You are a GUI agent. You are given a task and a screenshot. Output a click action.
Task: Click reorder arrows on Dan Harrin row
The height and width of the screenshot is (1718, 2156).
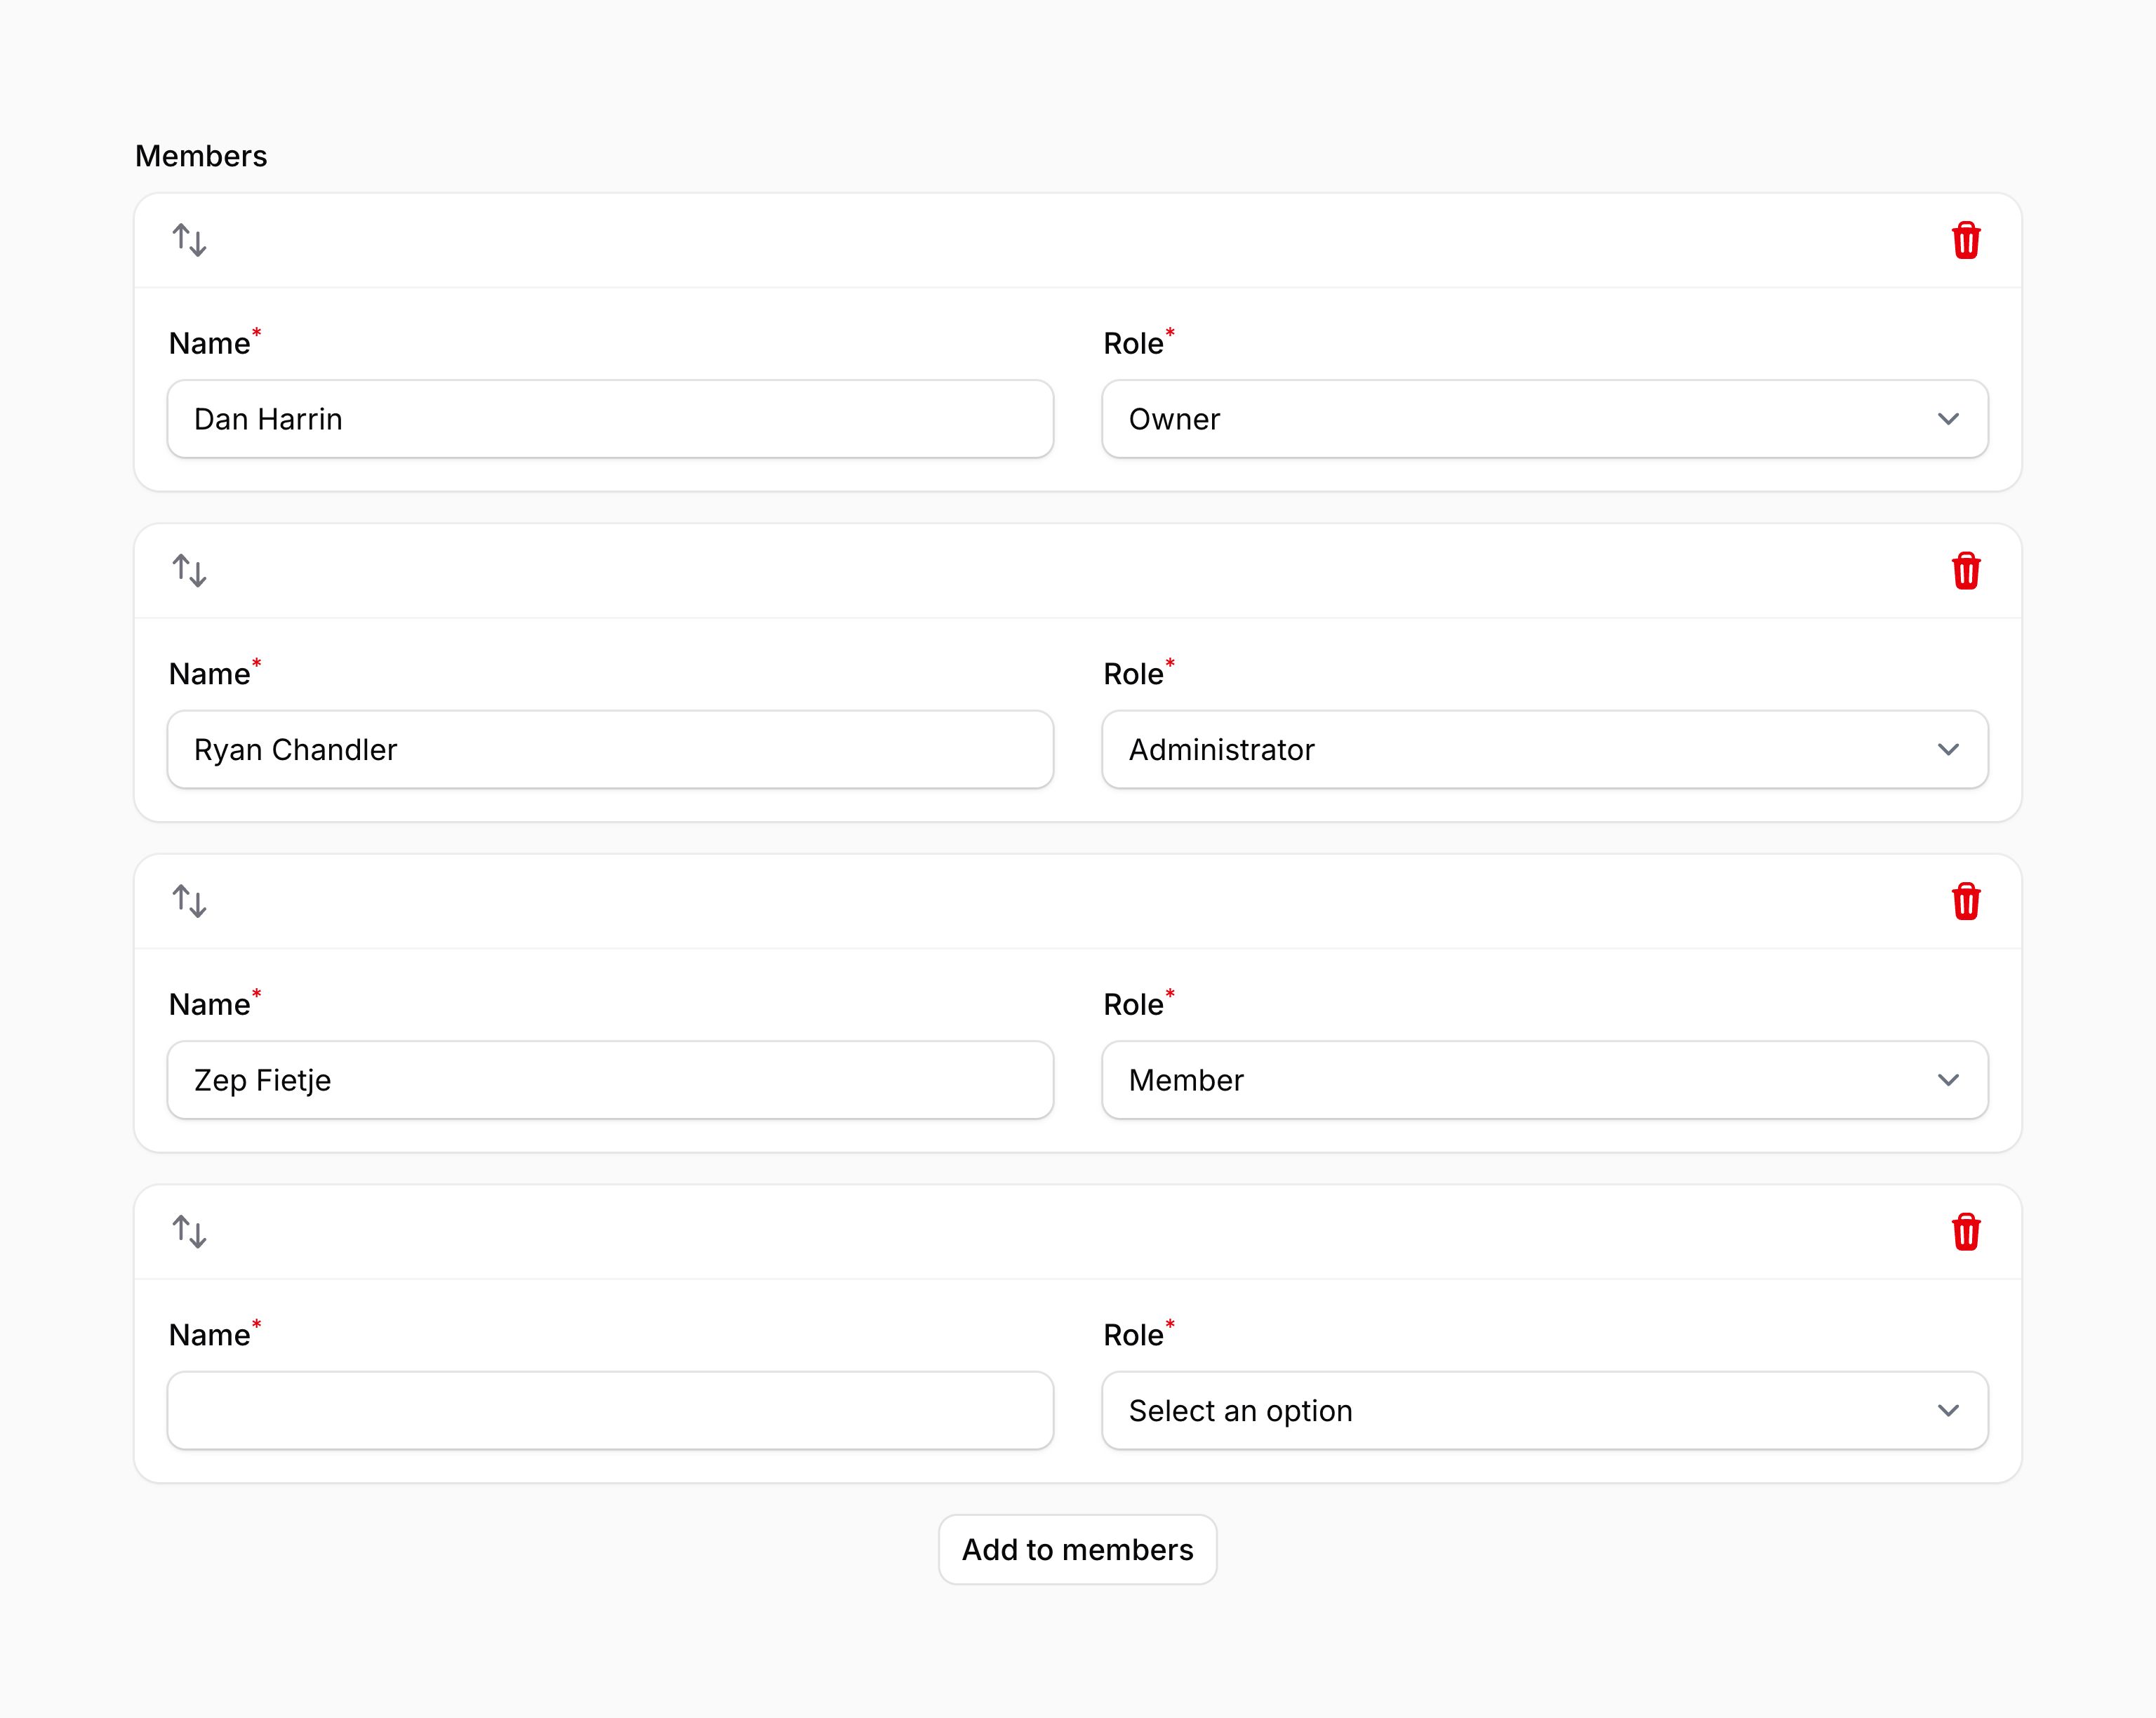point(189,241)
